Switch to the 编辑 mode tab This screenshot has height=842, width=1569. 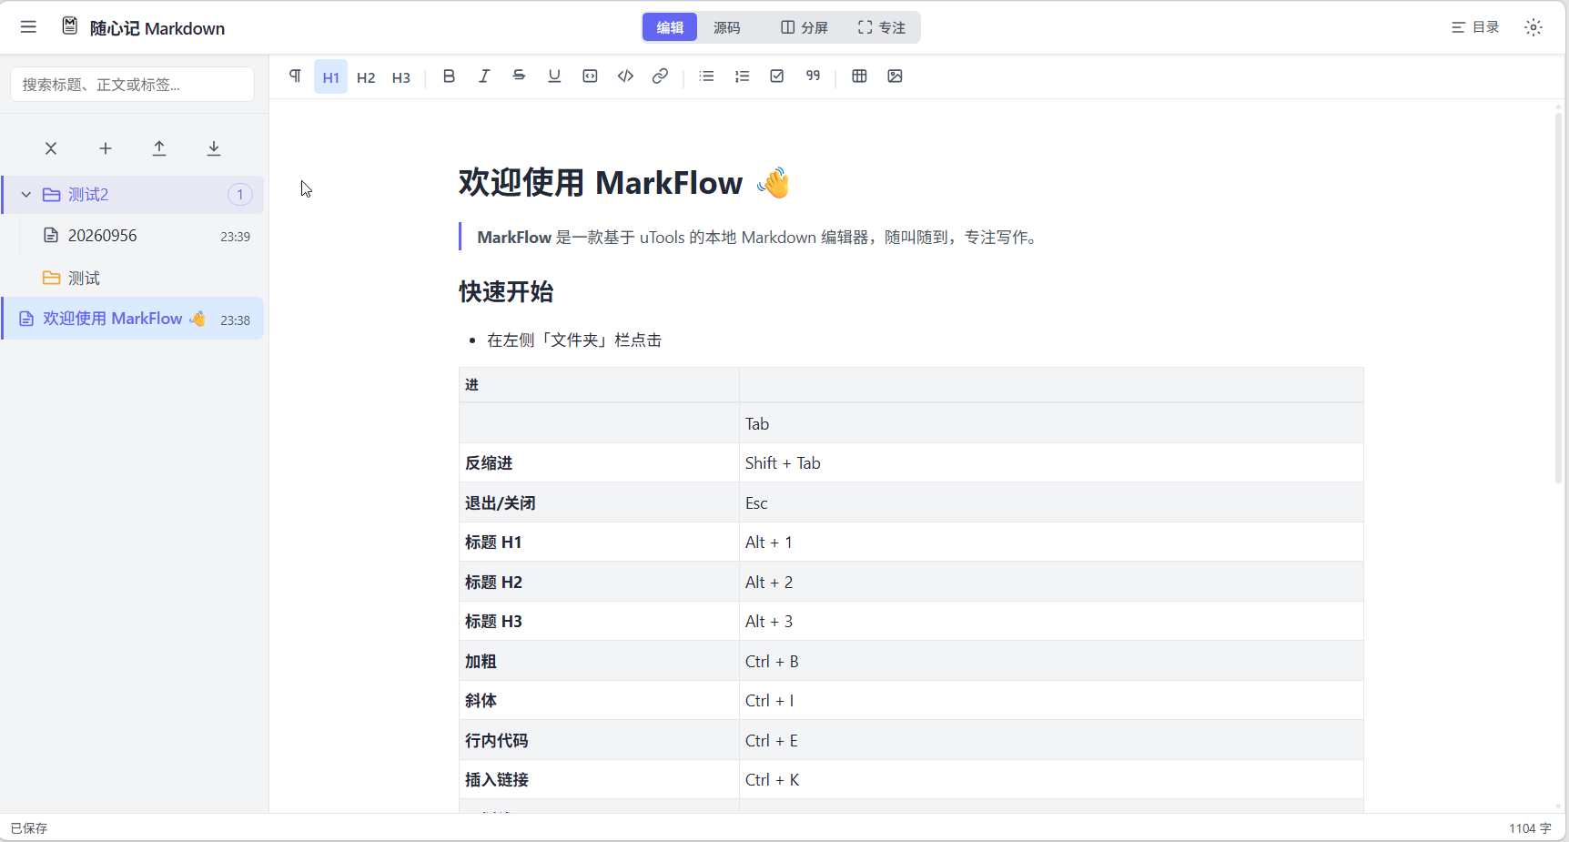pos(670,27)
